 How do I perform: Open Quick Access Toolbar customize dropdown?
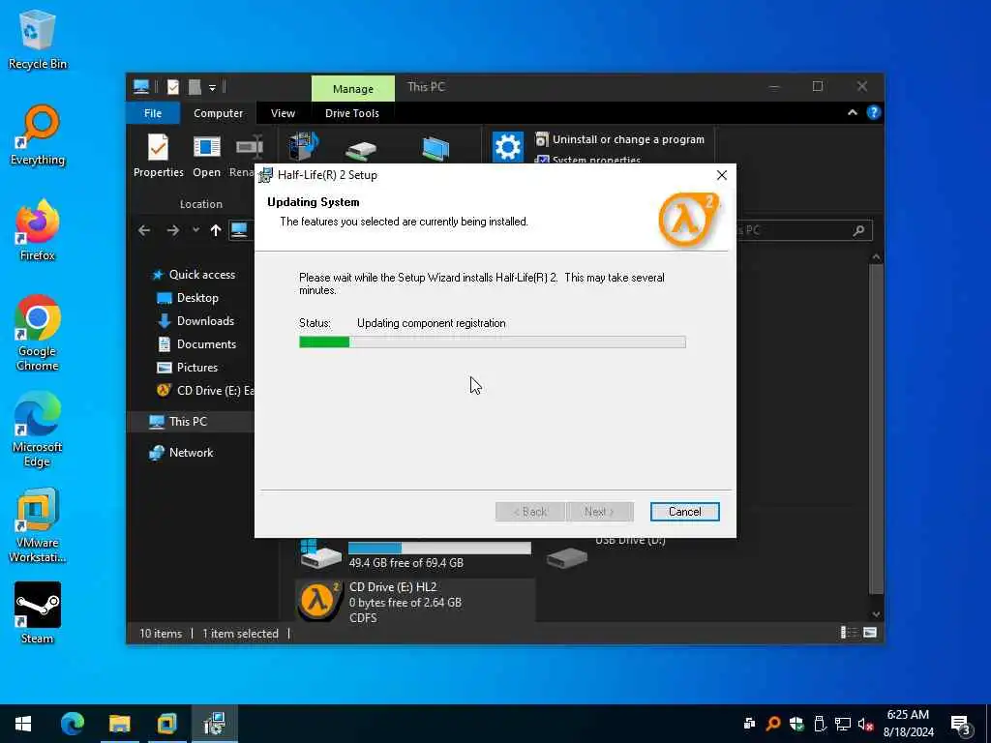(212, 88)
